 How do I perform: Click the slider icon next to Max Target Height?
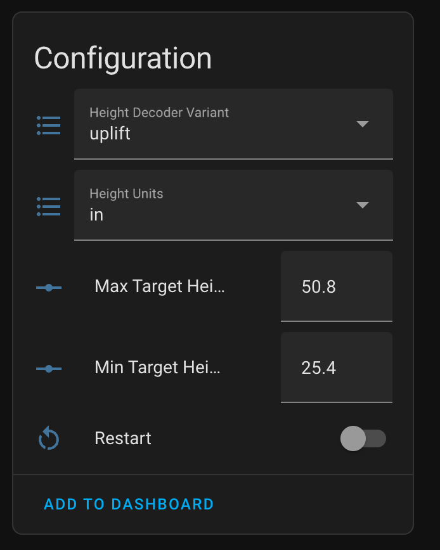pos(49,288)
